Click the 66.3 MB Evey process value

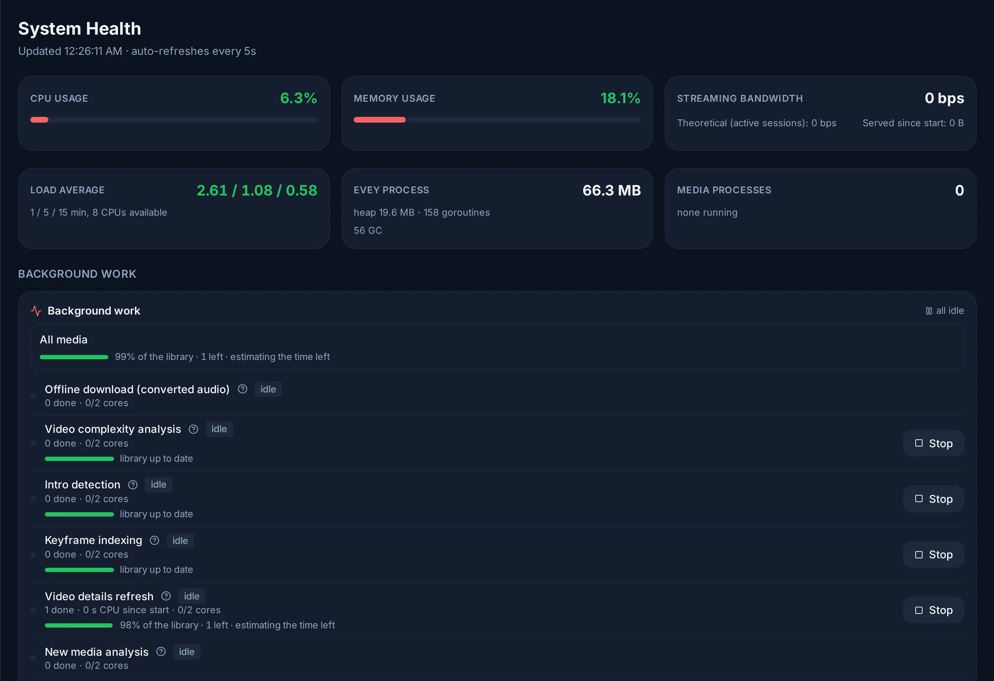point(612,190)
